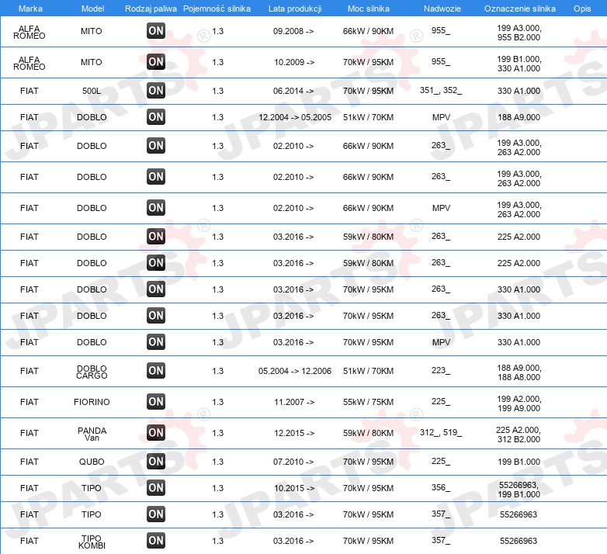Click engine code 188 A9.000, 188 A8.000
The width and height of the screenshot is (607, 554).
coord(519,372)
